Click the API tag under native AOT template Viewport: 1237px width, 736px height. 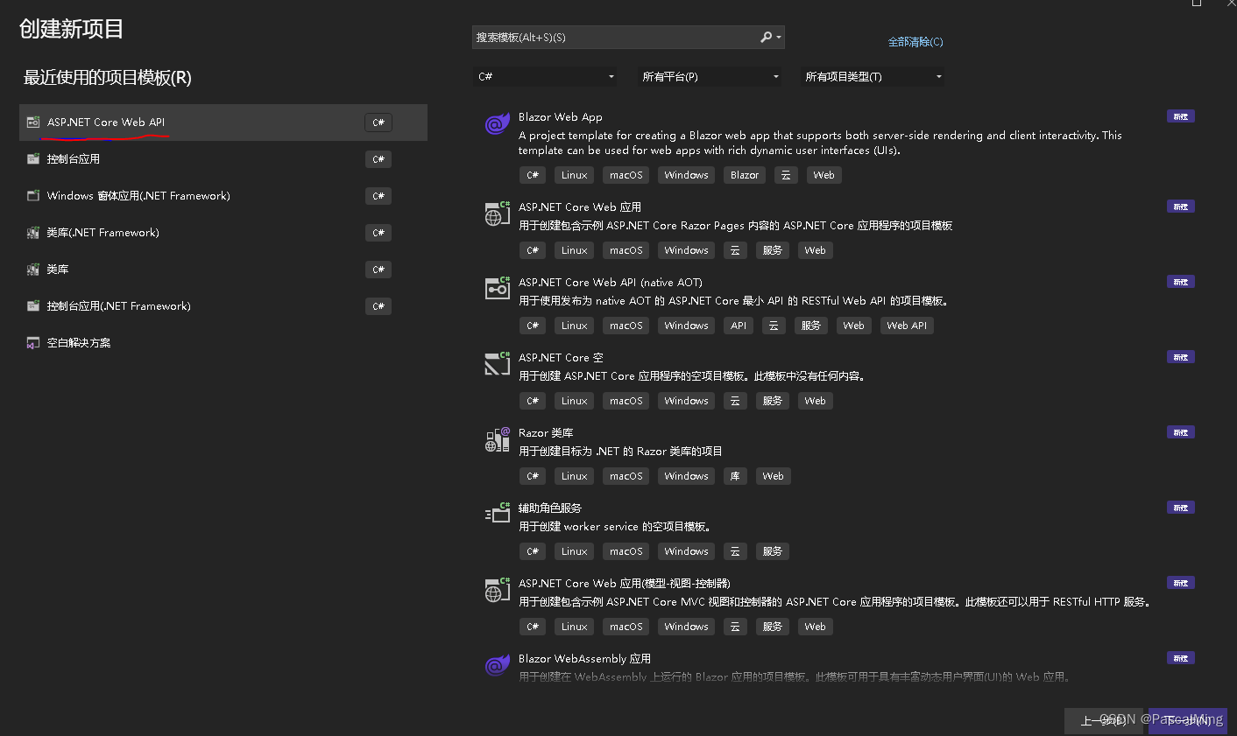point(739,326)
